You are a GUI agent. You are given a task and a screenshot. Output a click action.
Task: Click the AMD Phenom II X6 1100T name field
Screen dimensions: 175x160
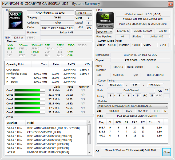click(51, 13)
